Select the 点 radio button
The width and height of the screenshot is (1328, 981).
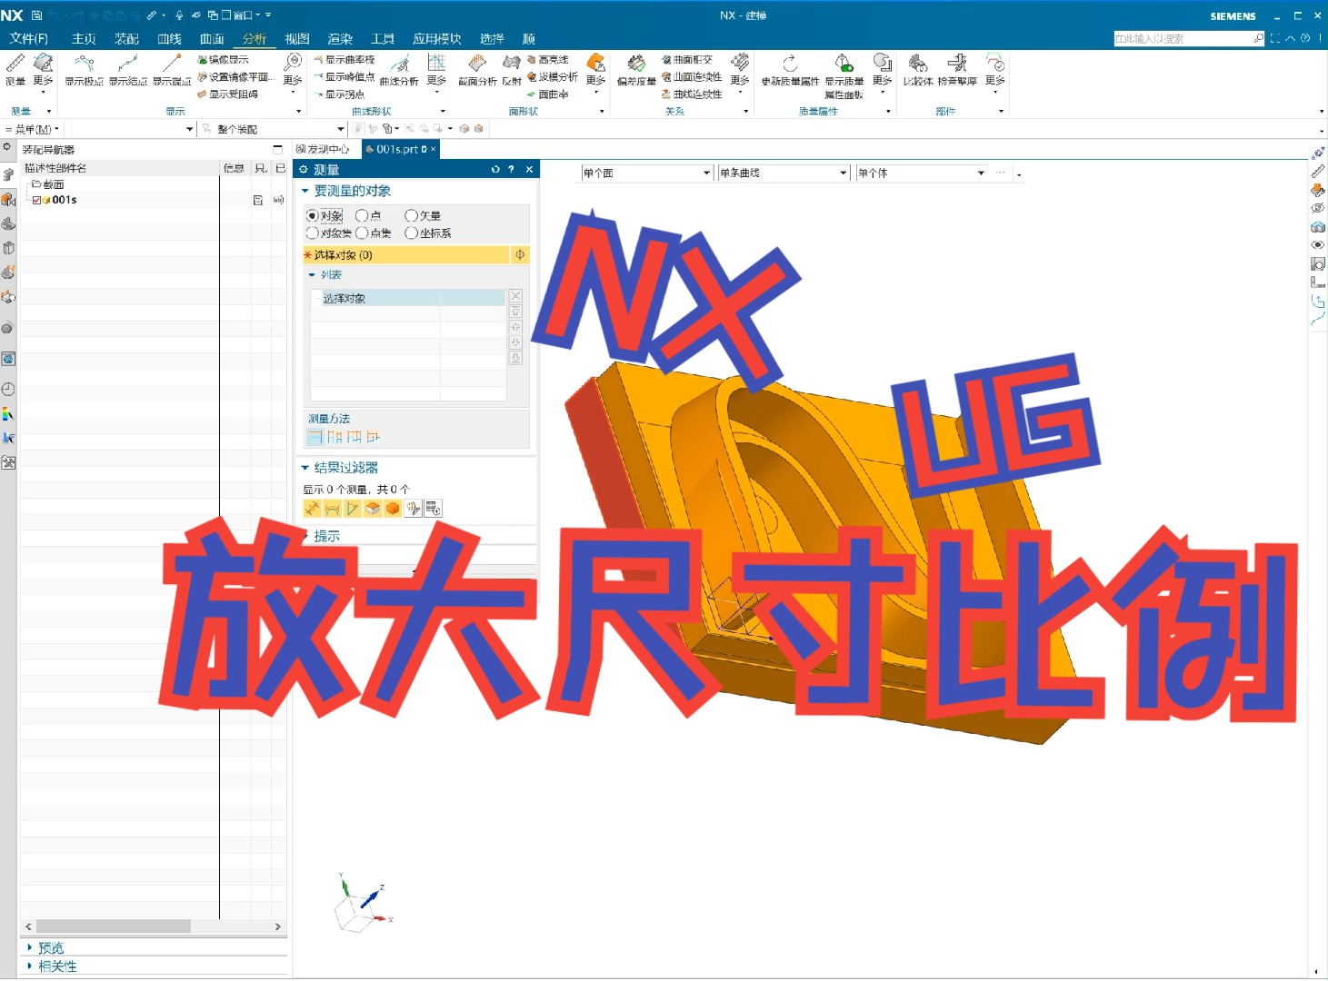pos(362,215)
